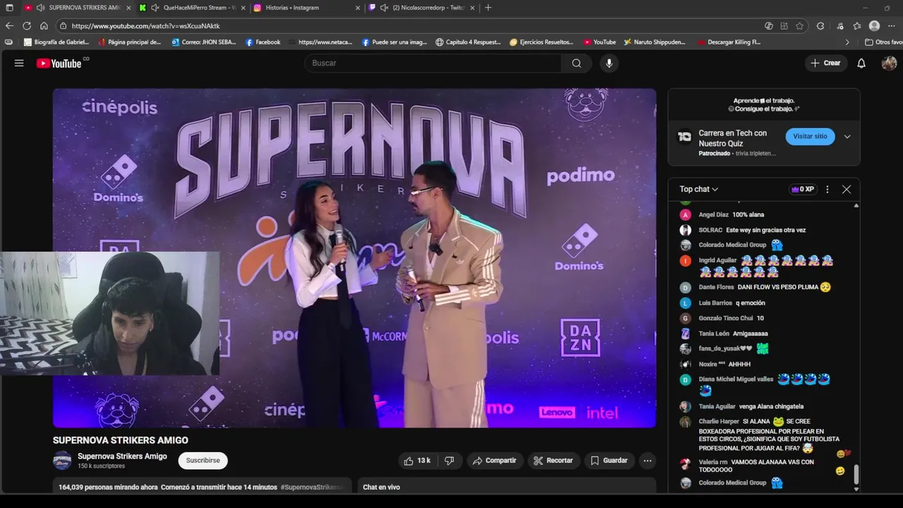This screenshot has height=508, width=903.
Task: Open the Supernova Strikers Amigo channel name
Action: (x=122, y=456)
